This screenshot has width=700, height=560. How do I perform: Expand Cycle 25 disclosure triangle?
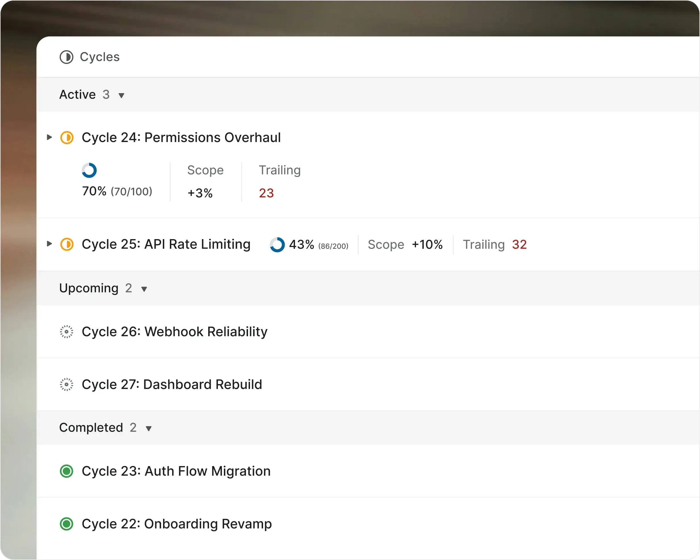(49, 243)
